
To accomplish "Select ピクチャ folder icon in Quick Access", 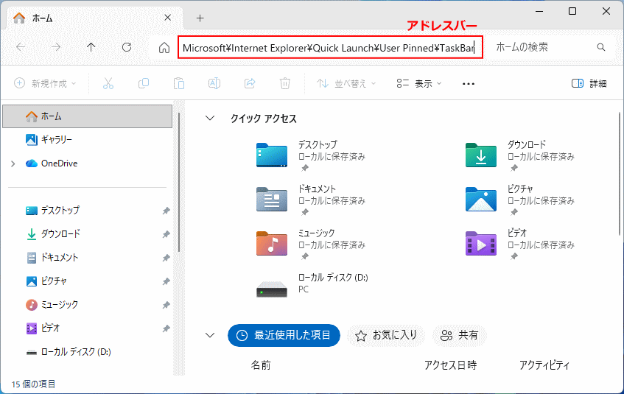I will (x=481, y=199).
